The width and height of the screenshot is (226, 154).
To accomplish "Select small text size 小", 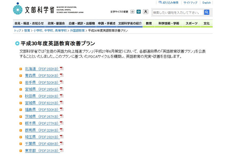I will 132,12.
